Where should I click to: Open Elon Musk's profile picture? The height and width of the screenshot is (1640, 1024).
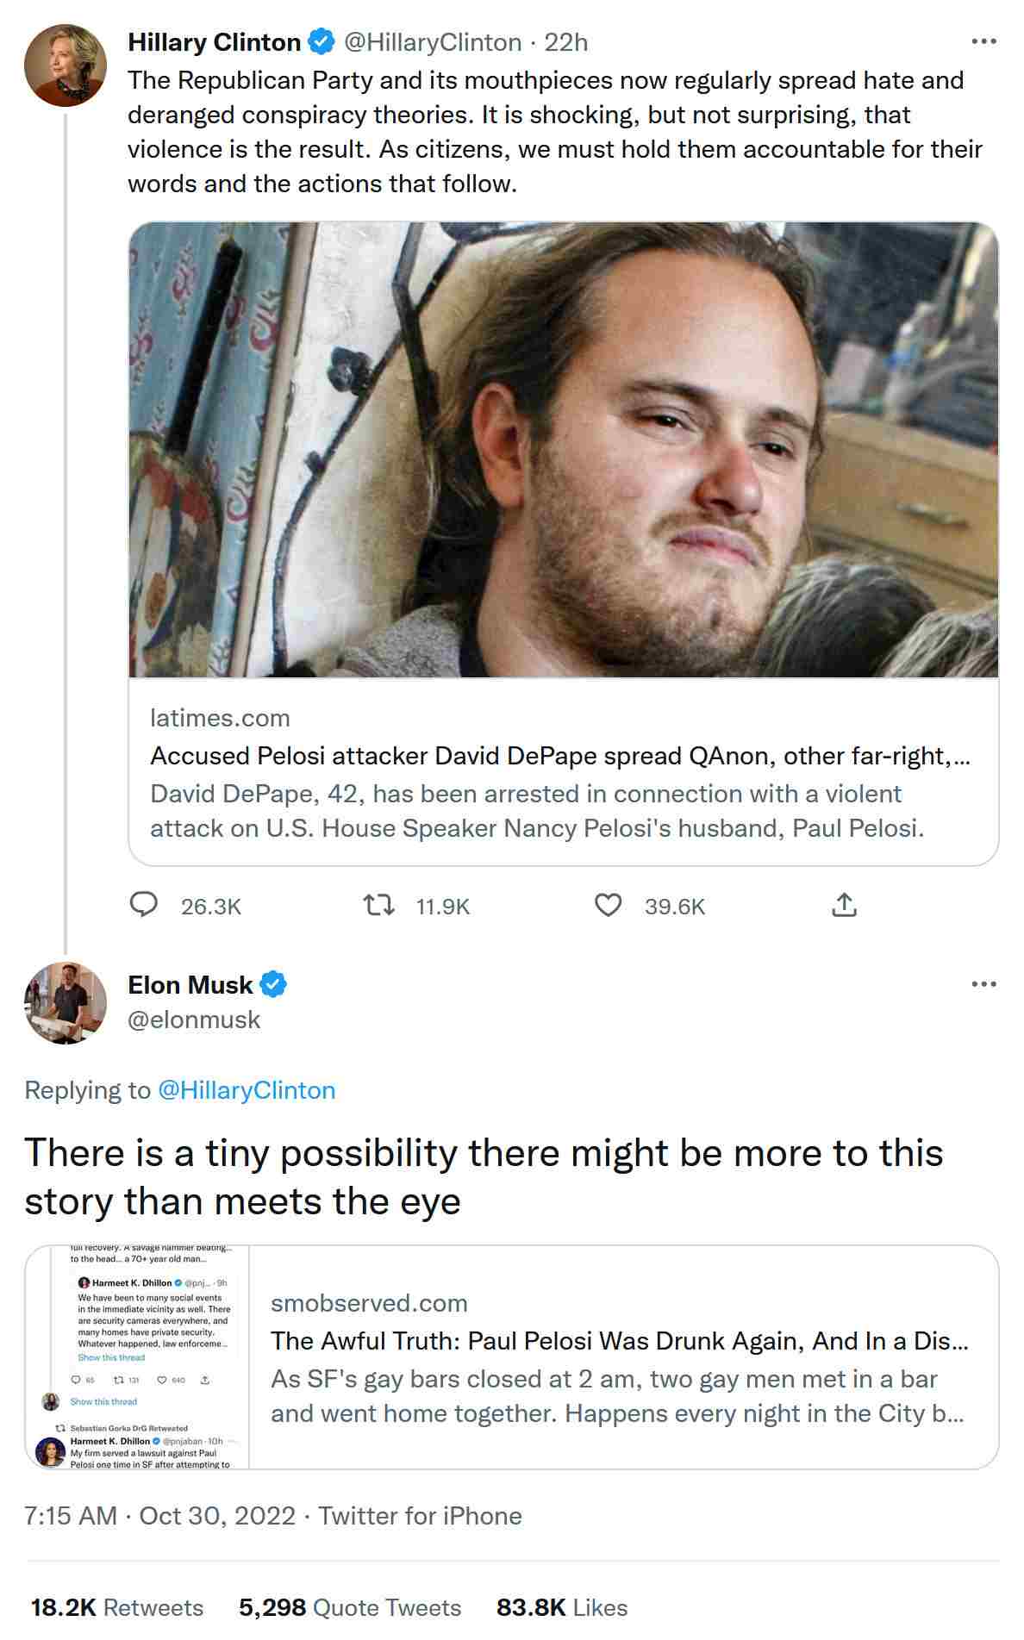coord(66,1003)
